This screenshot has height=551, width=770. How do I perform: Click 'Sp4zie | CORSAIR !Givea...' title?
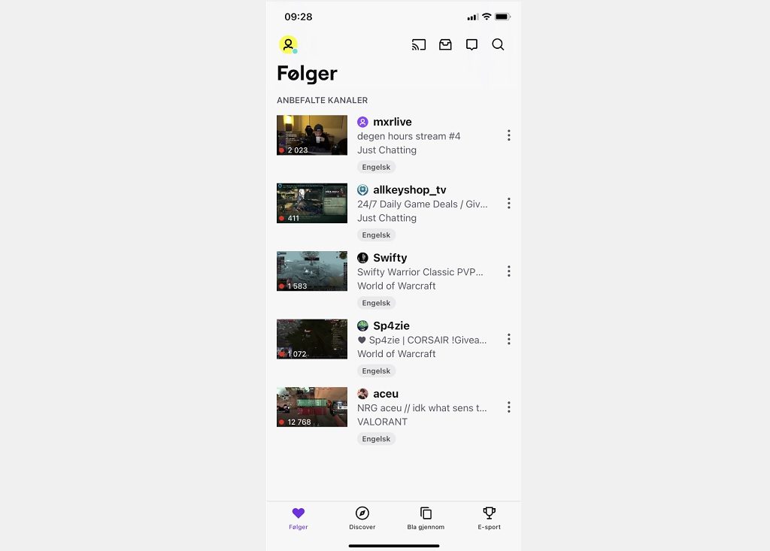click(x=422, y=340)
